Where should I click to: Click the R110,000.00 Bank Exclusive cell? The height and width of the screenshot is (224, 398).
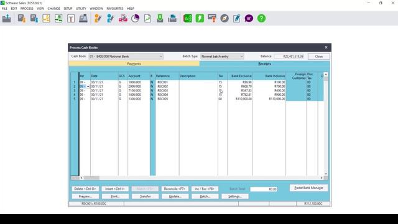point(240,99)
